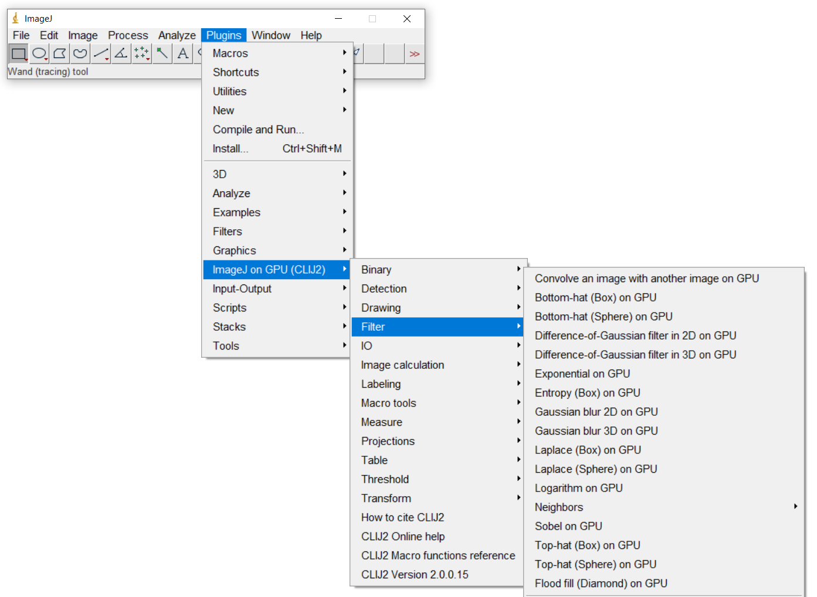This screenshot has width=817, height=597.
Task: Open the Projections submenu
Action: (437, 441)
